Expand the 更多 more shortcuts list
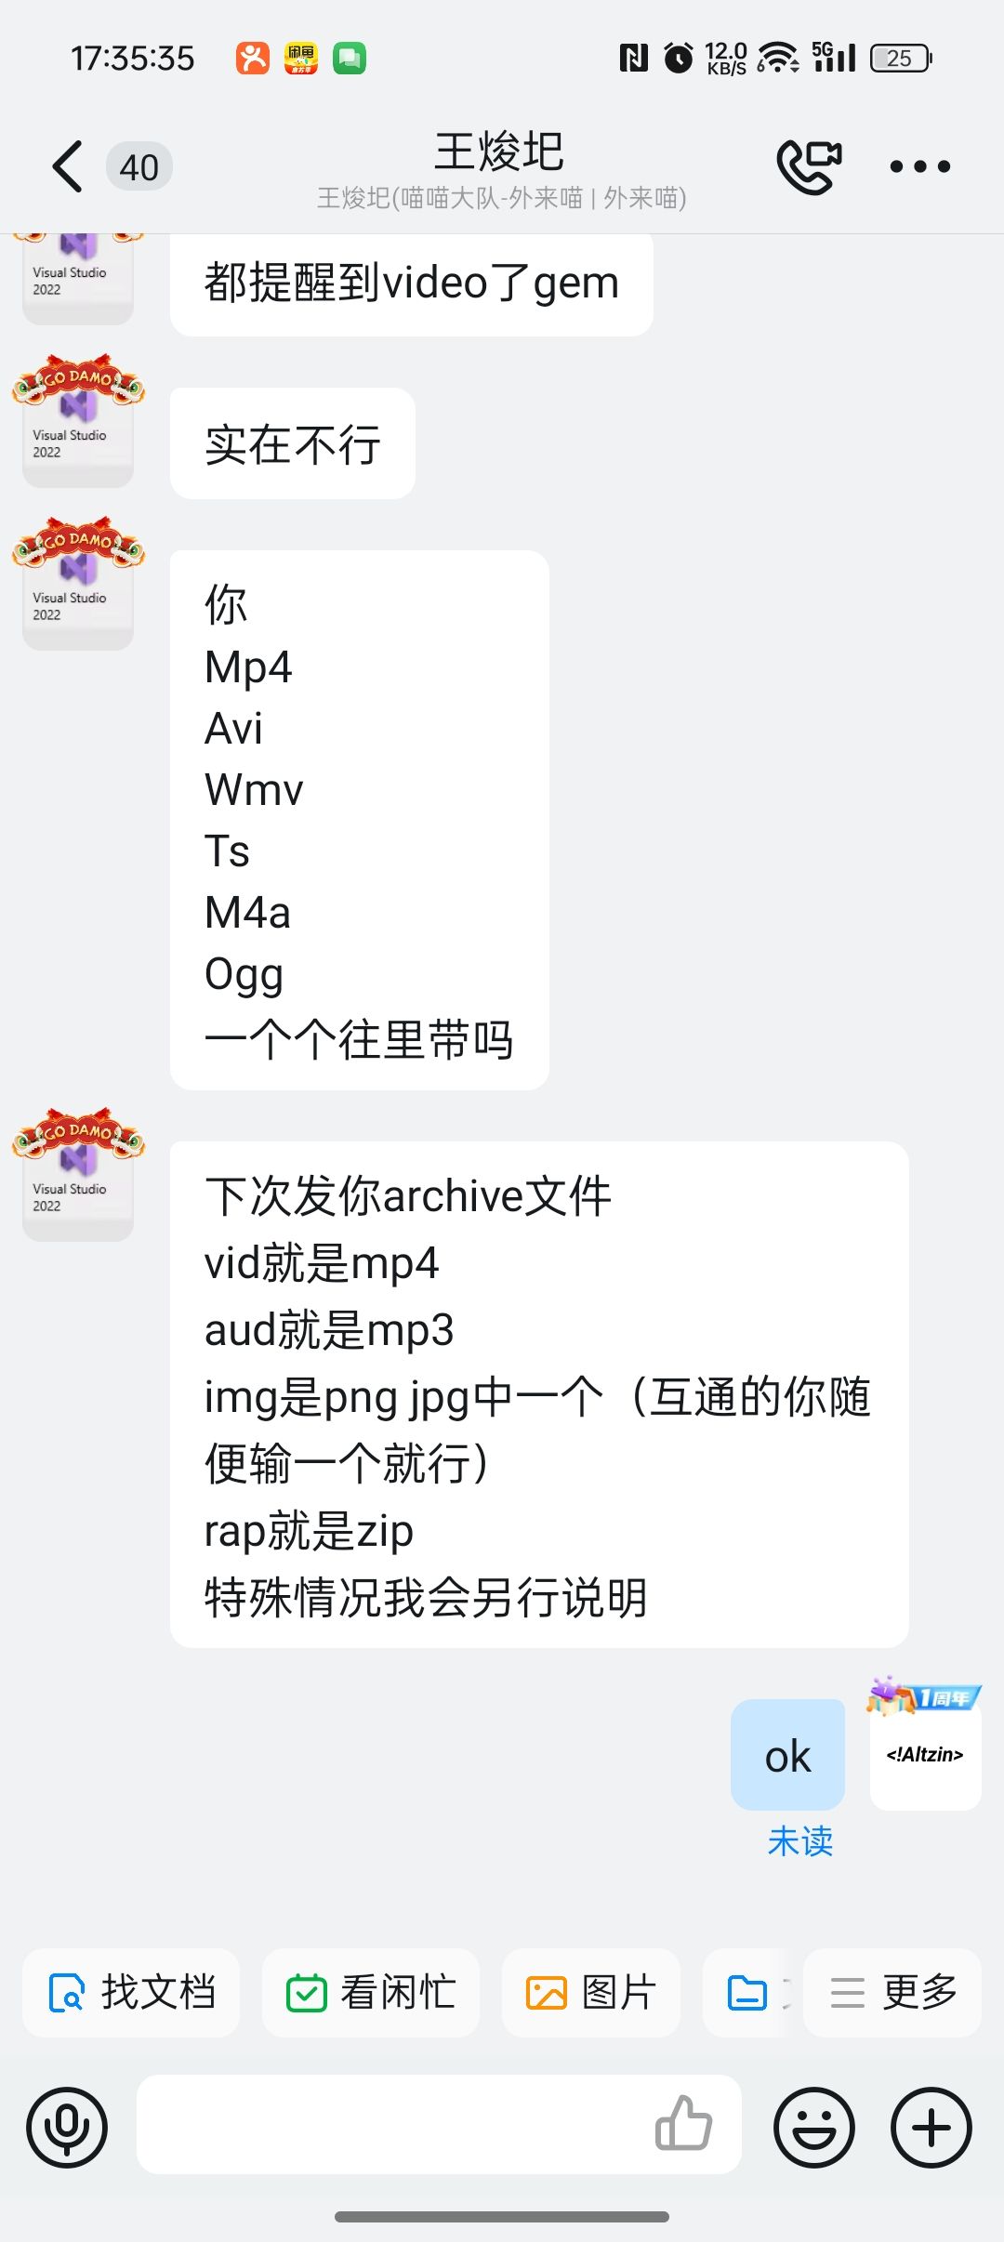1004x2242 pixels. coord(892,1993)
